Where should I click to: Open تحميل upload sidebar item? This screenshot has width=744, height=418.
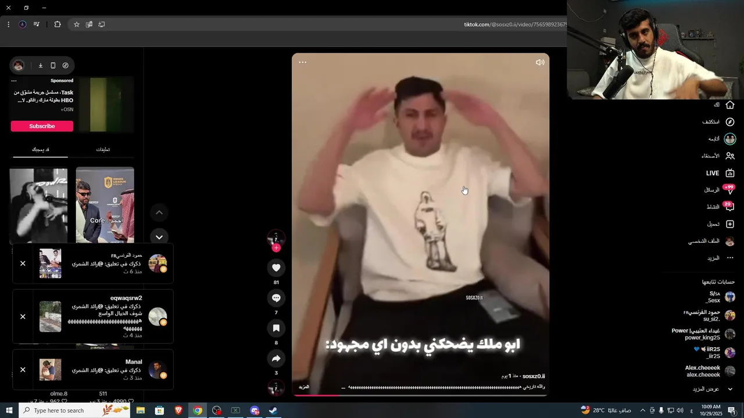click(x=721, y=224)
